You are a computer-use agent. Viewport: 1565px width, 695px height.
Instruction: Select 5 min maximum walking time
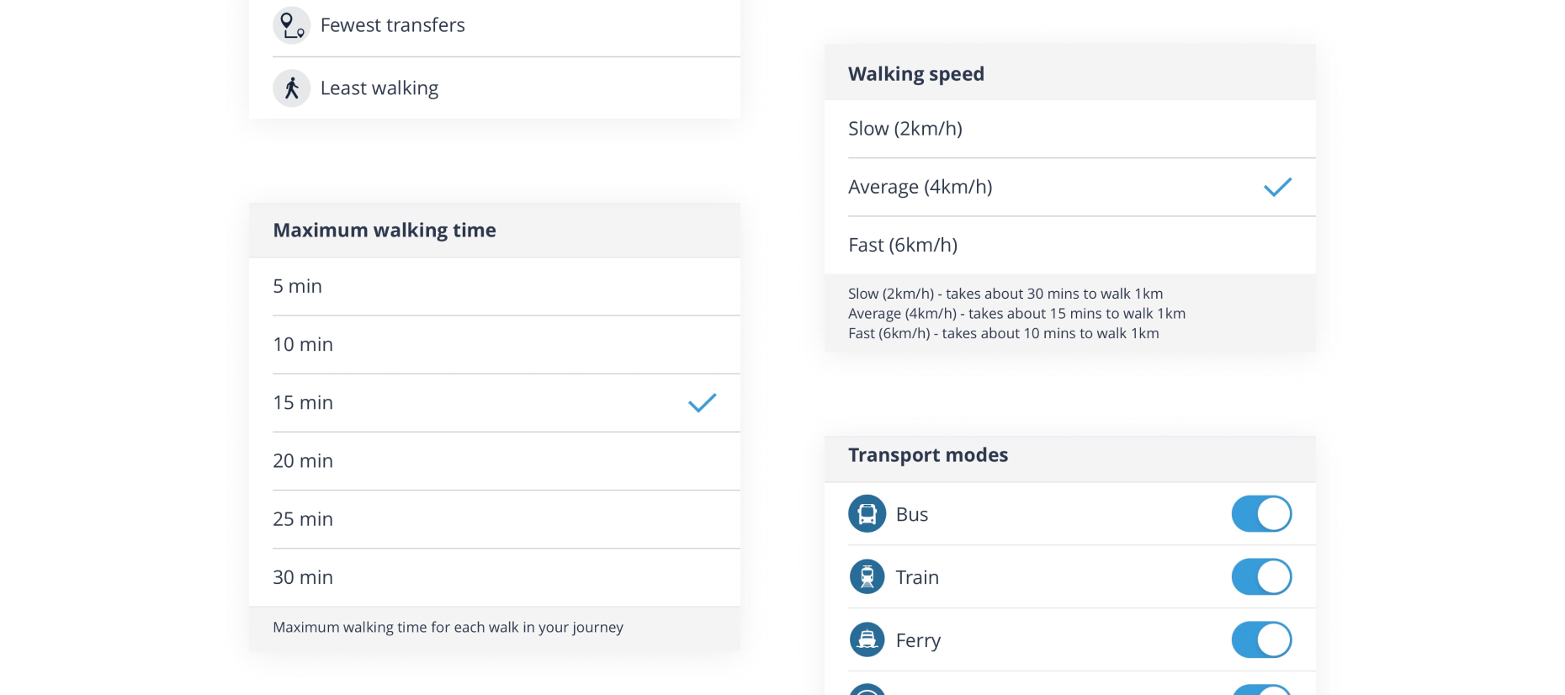(495, 287)
